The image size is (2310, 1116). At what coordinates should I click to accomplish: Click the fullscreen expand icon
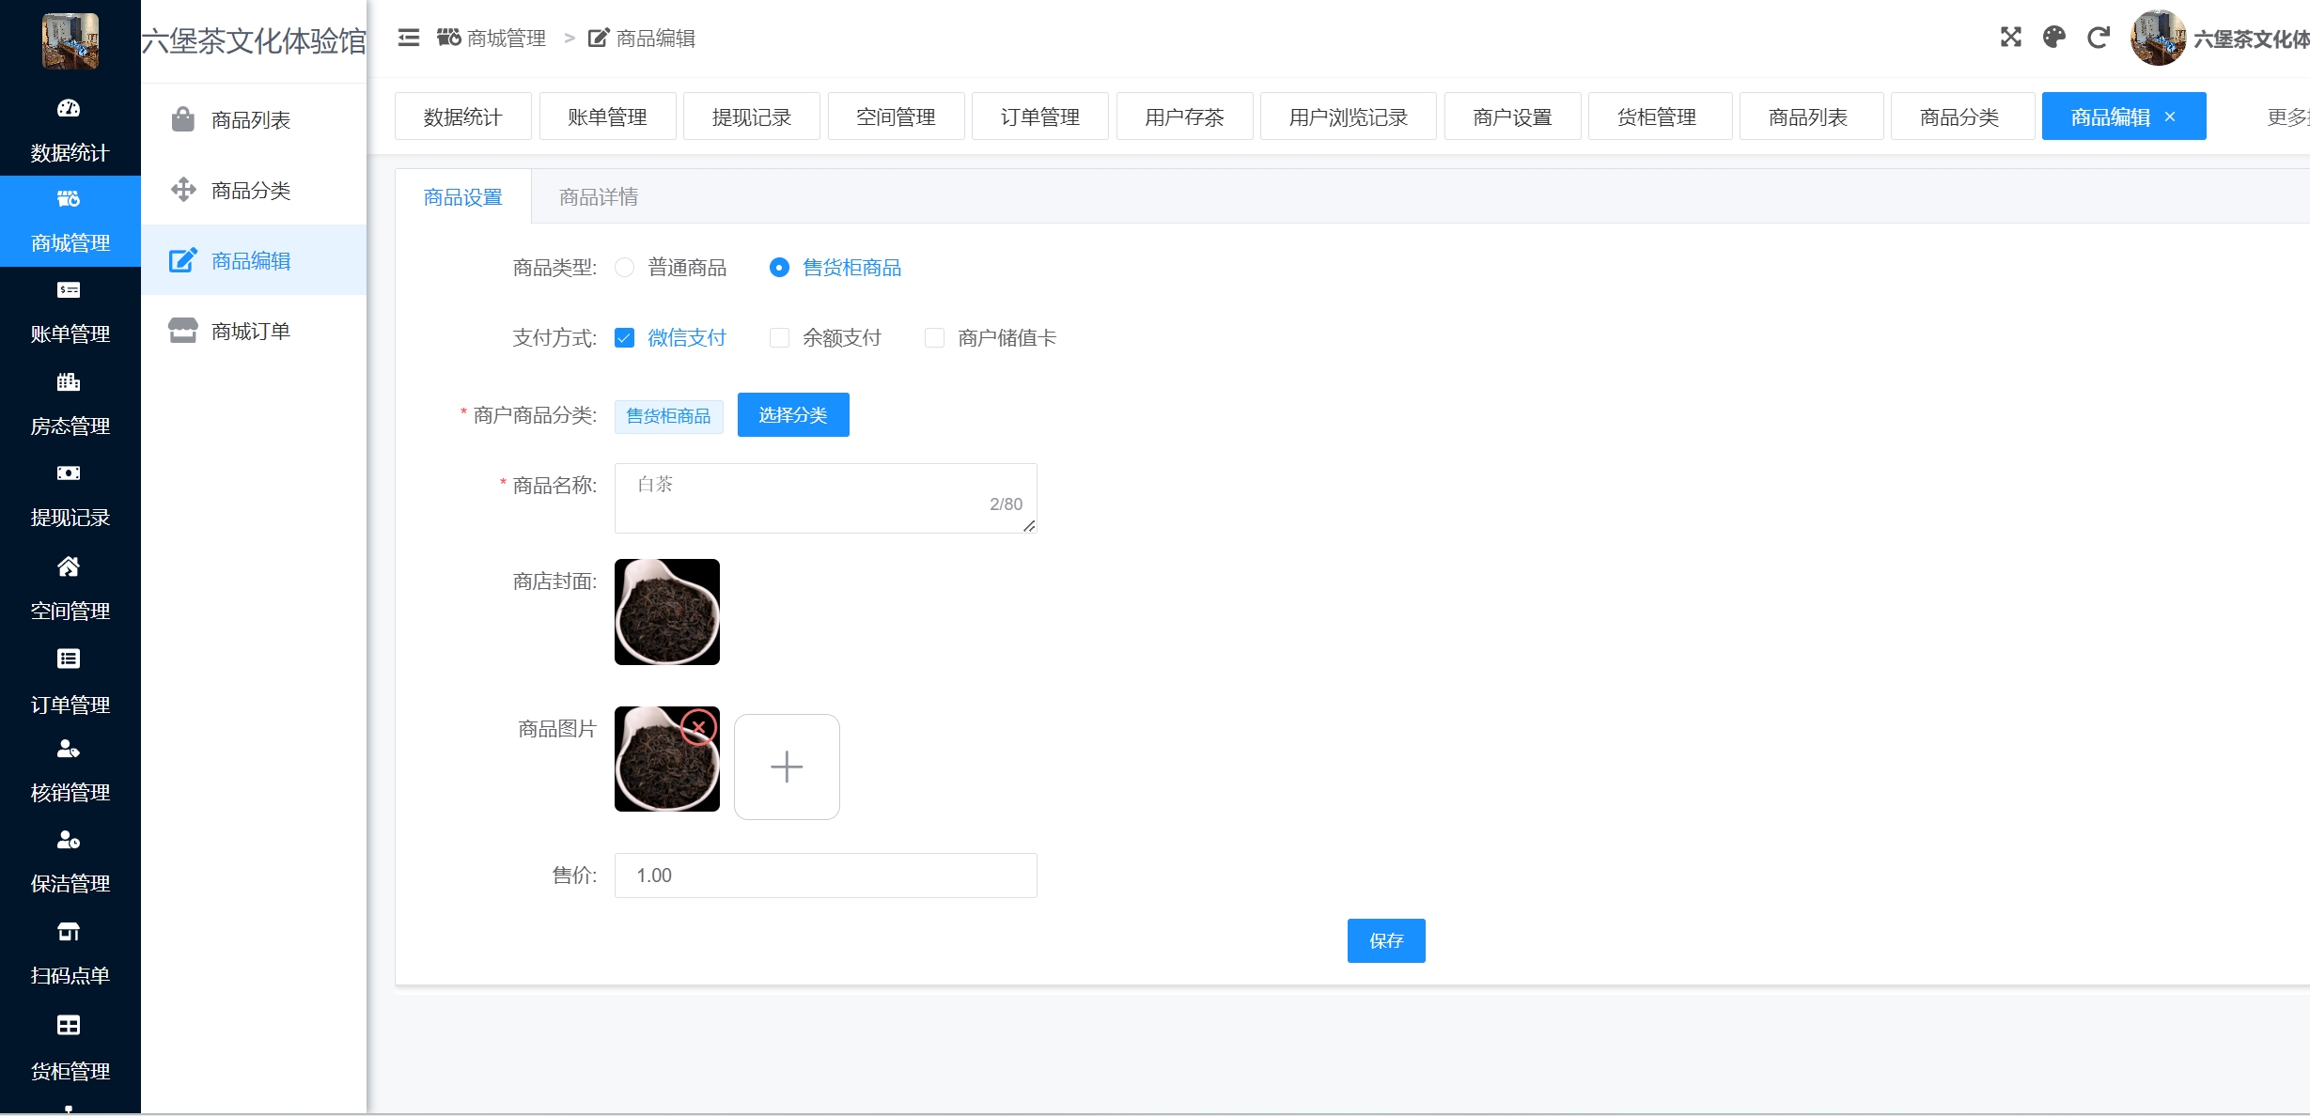point(2010,38)
